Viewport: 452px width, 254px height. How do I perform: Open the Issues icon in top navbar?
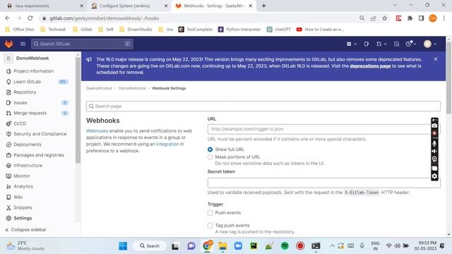pos(367,44)
